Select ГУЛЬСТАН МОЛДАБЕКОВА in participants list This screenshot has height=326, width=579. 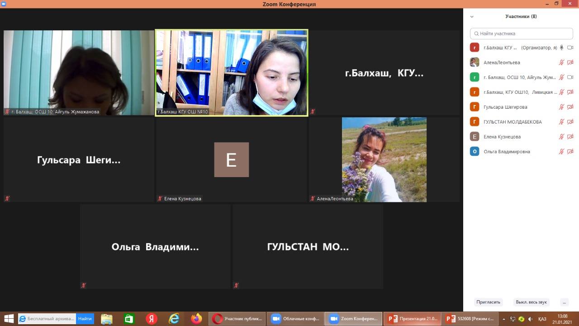tap(512, 122)
